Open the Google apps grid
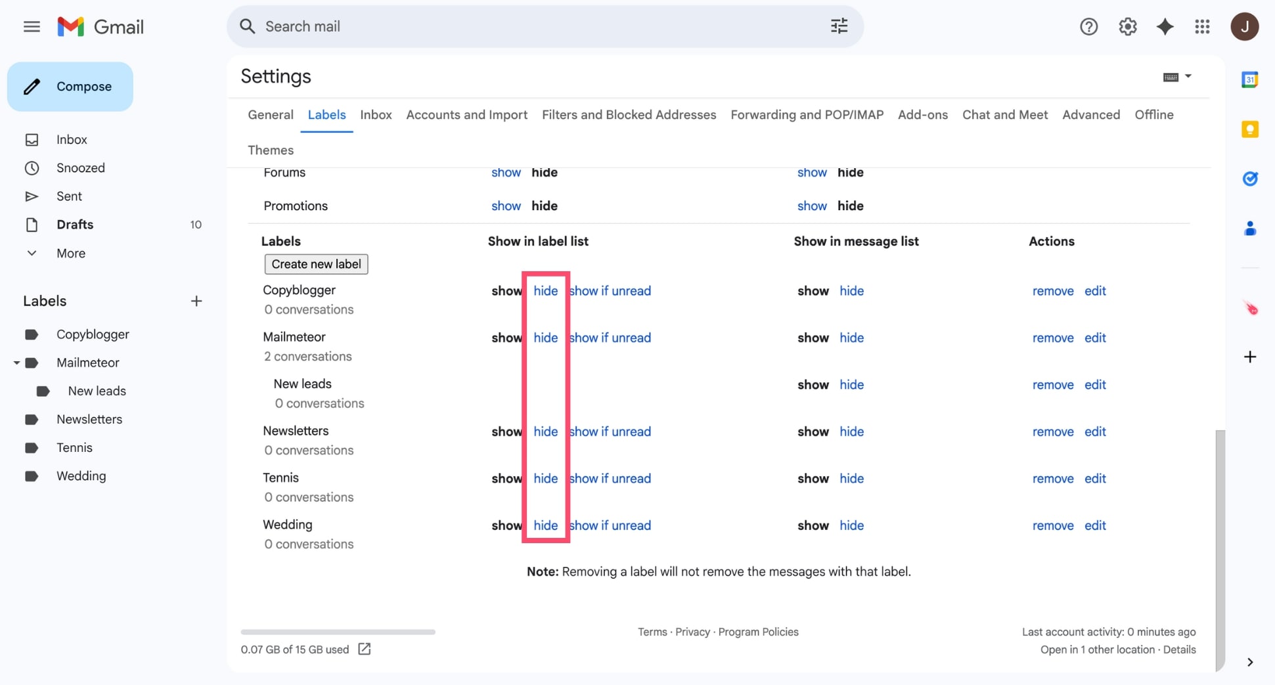 coord(1202,26)
